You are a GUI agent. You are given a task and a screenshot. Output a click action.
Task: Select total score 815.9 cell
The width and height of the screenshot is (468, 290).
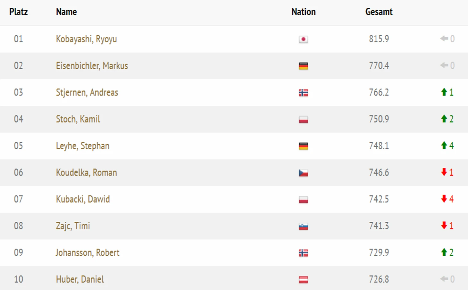click(x=379, y=39)
